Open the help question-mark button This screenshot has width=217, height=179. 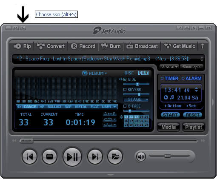180,28
